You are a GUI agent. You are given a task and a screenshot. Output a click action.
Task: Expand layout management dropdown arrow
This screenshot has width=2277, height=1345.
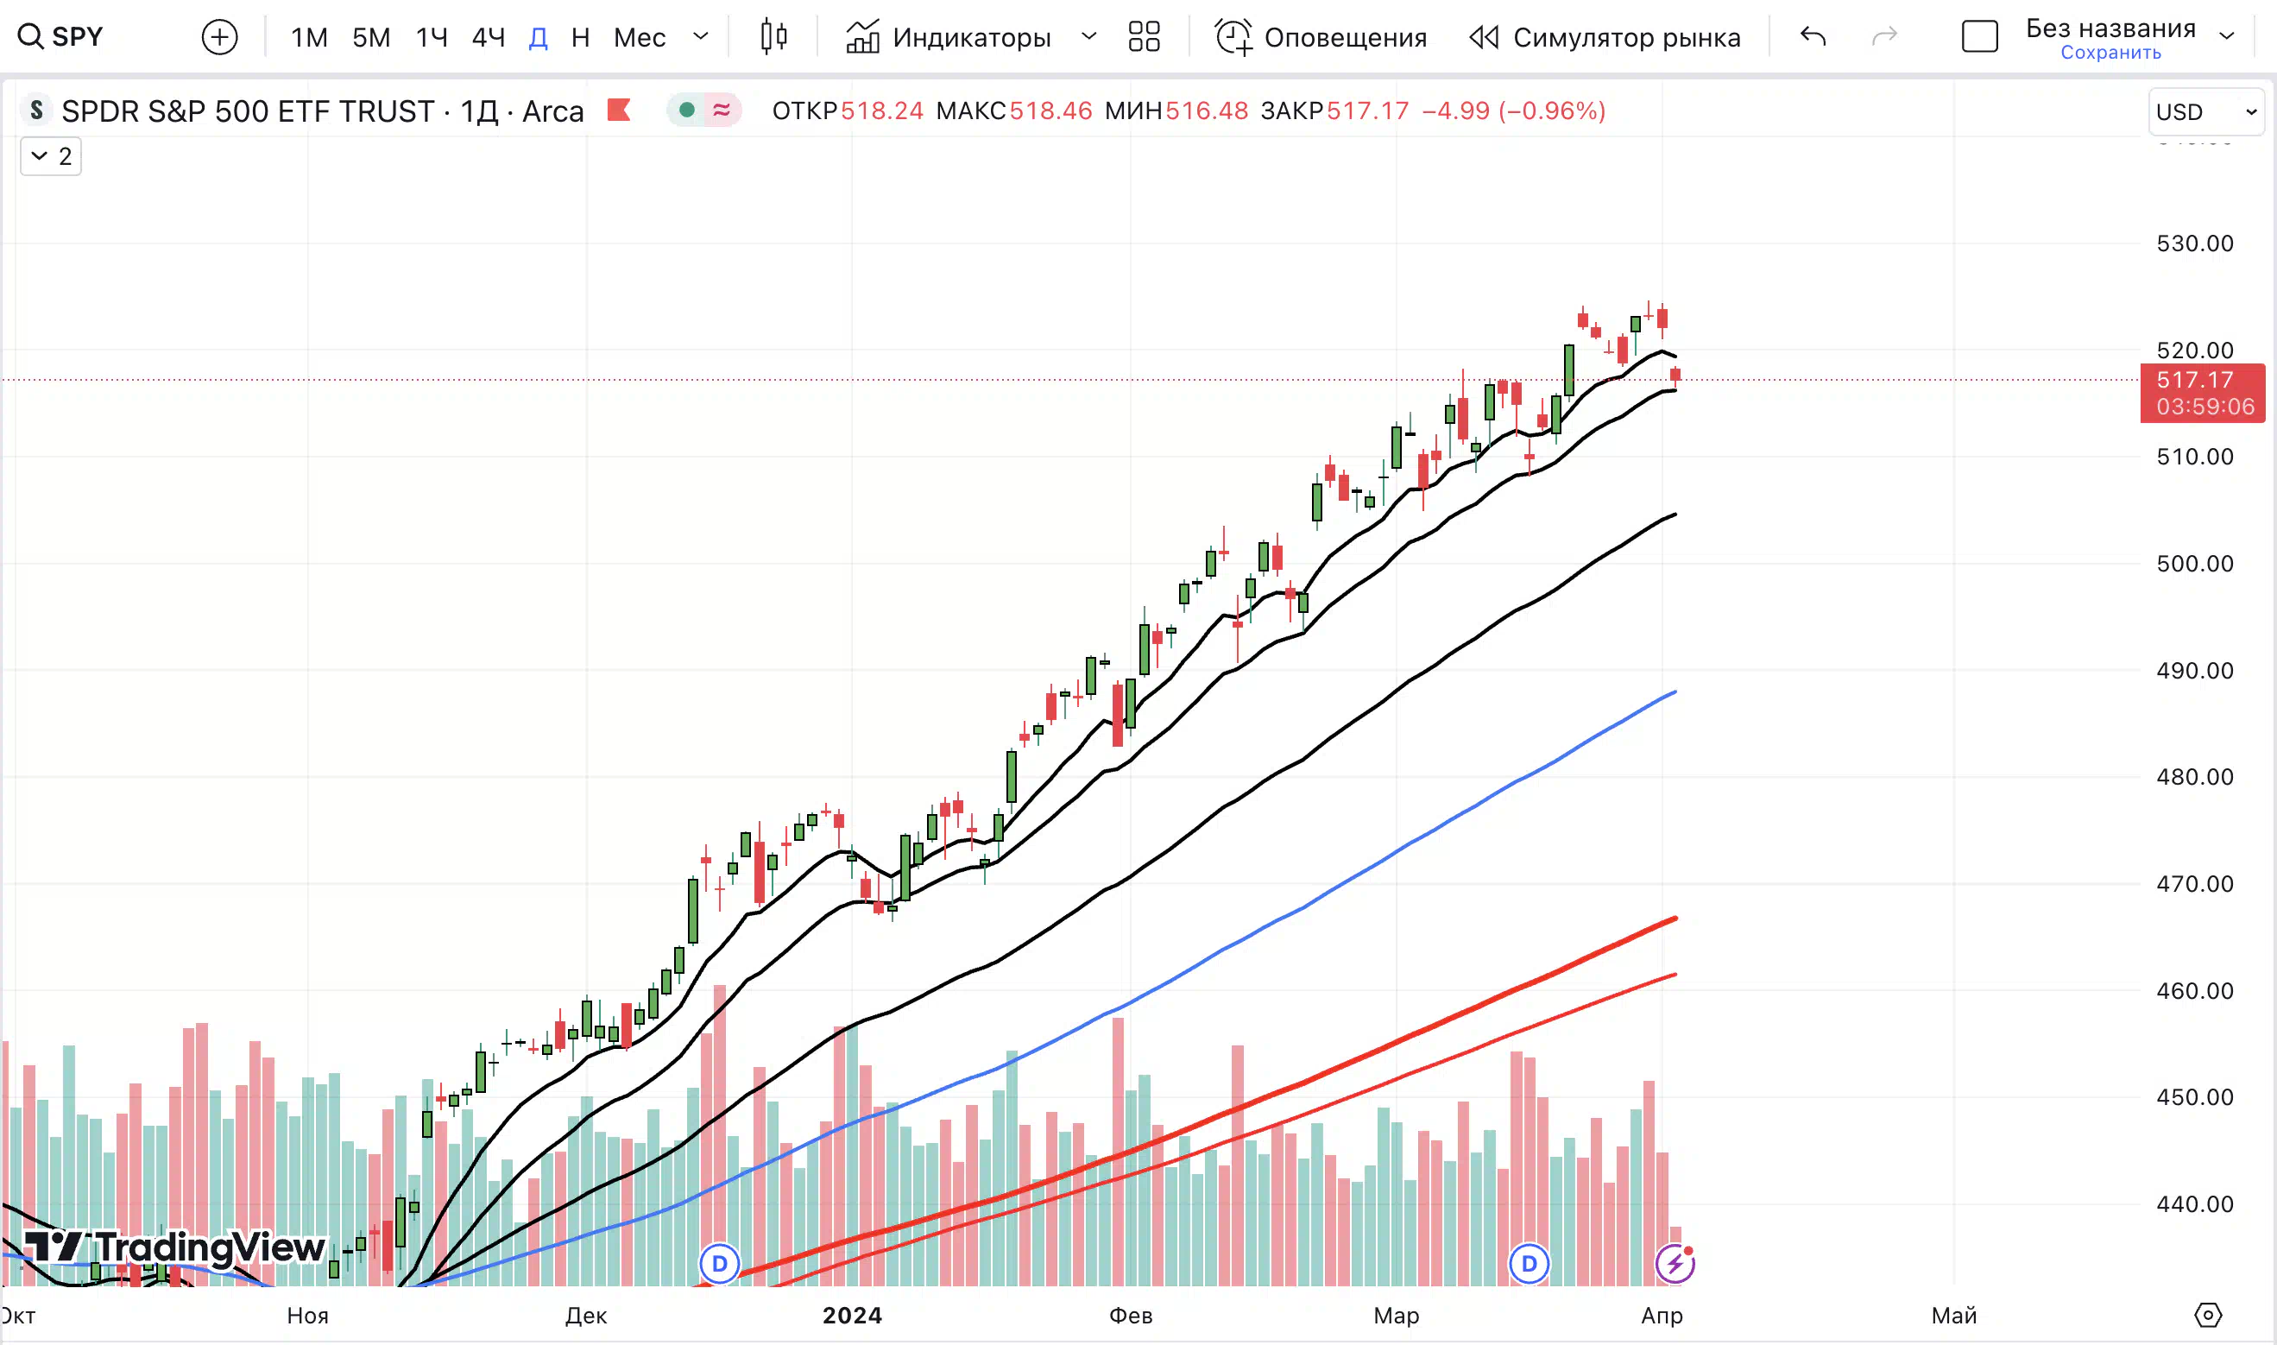coord(2227,36)
